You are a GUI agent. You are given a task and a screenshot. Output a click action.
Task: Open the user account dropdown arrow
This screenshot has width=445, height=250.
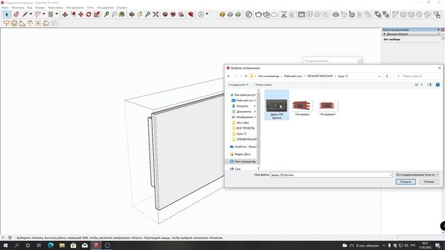pyautogui.click(x=207, y=14)
